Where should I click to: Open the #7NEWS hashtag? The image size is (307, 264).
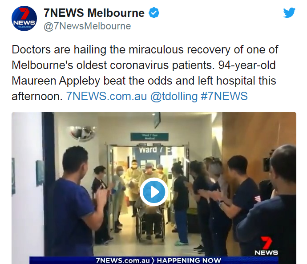pyautogui.click(x=224, y=96)
